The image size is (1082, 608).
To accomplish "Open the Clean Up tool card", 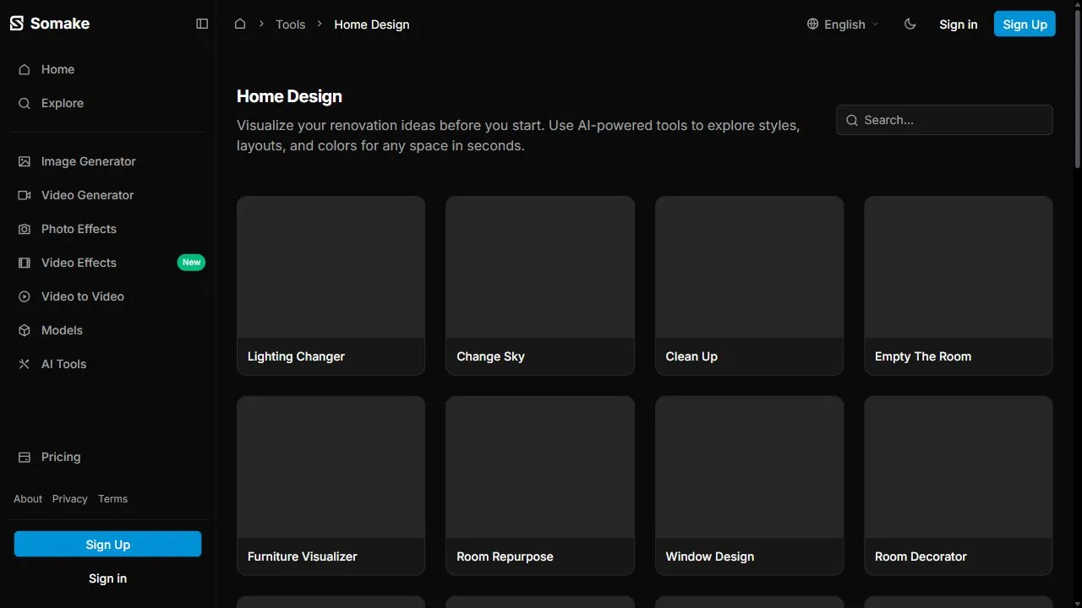I will point(749,285).
